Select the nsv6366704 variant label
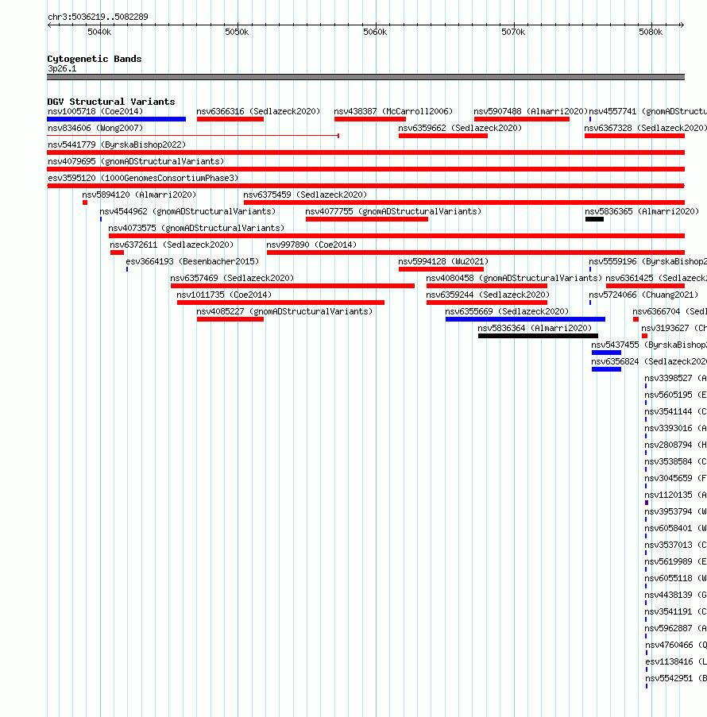Image resolution: width=707 pixels, height=717 pixels. point(670,311)
